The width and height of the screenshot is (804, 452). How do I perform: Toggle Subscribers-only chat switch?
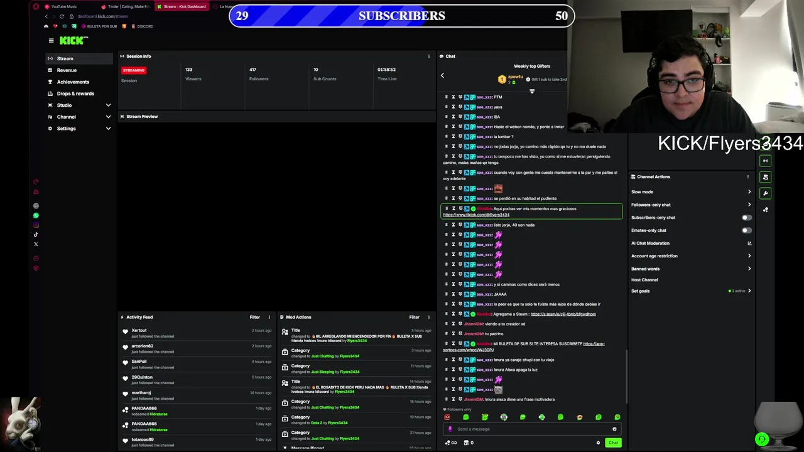click(x=746, y=218)
